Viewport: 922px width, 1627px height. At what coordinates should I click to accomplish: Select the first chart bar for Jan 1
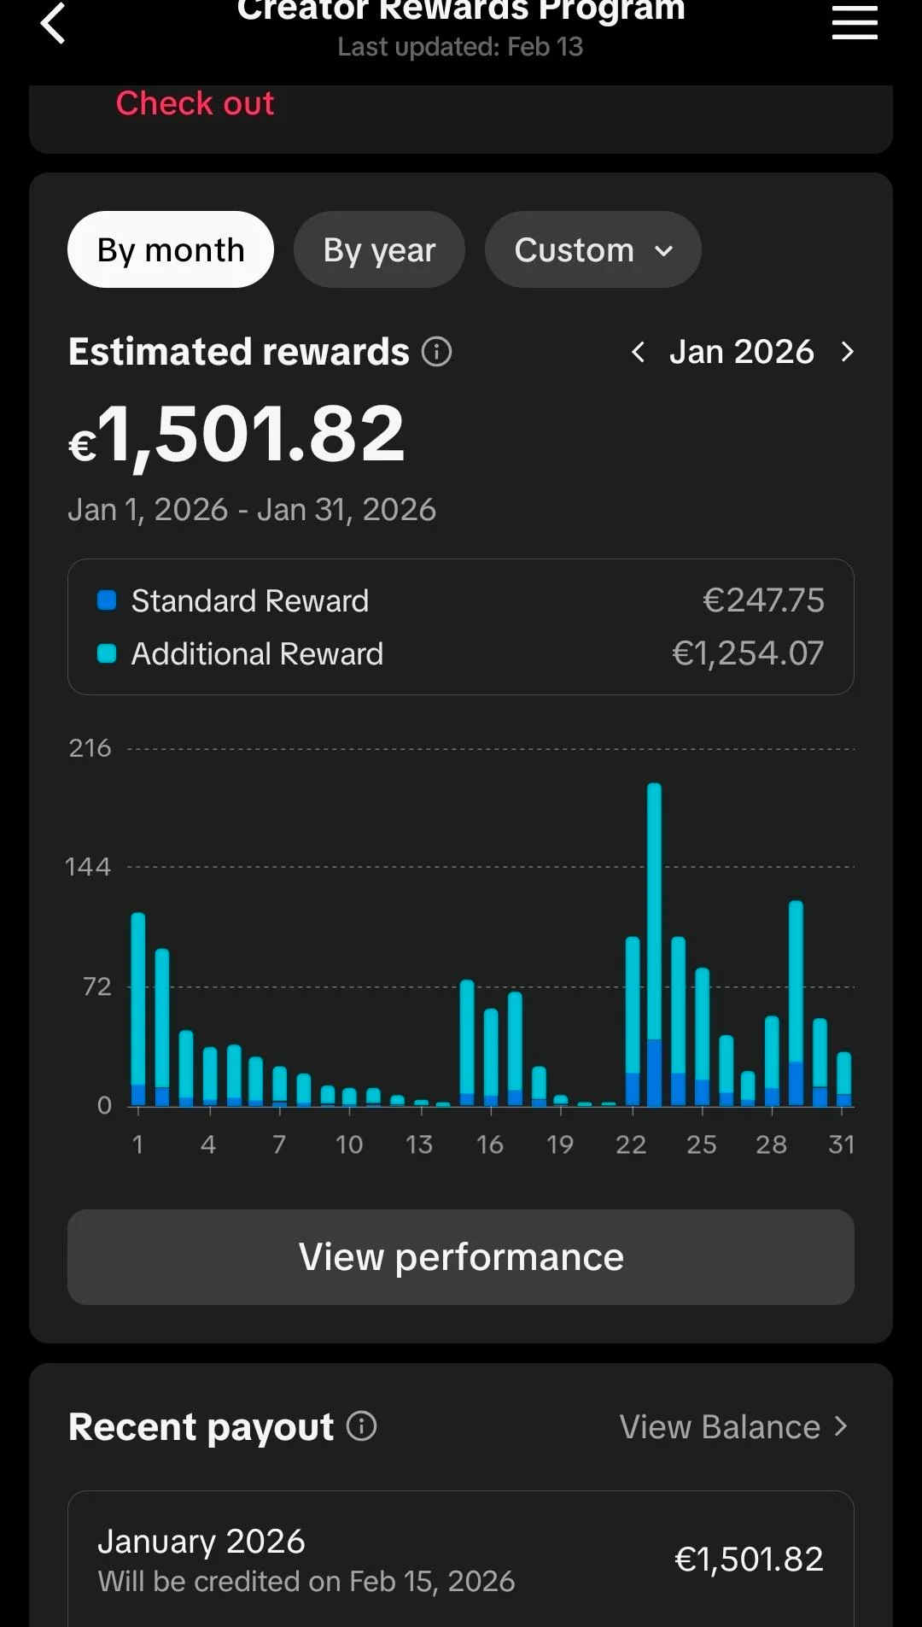coord(138,1008)
